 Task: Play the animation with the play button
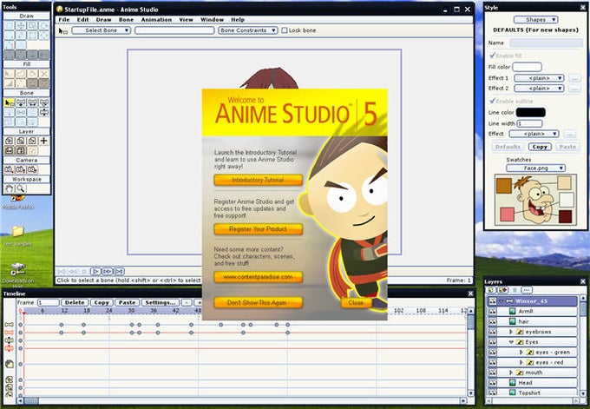coord(95,271)
